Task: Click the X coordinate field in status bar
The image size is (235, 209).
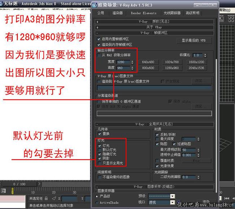Action: pos(69,198)
